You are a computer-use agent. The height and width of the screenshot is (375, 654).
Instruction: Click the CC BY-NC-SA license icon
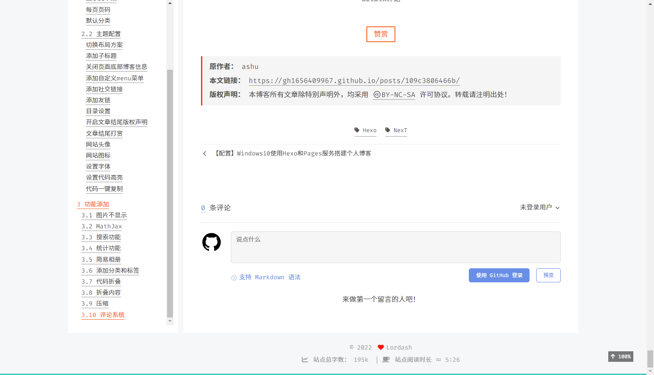click(x=377, y=94)
